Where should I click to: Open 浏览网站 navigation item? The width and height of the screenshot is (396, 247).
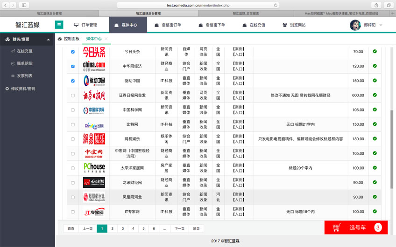[294, 25]
